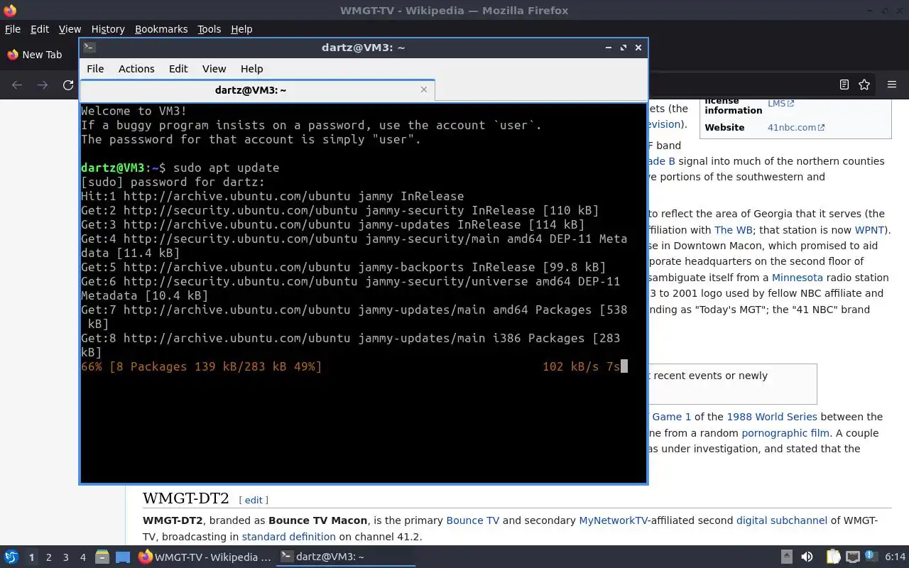
Task: Open the 41nbc.com website link
Action: click(x=795, y=128)
